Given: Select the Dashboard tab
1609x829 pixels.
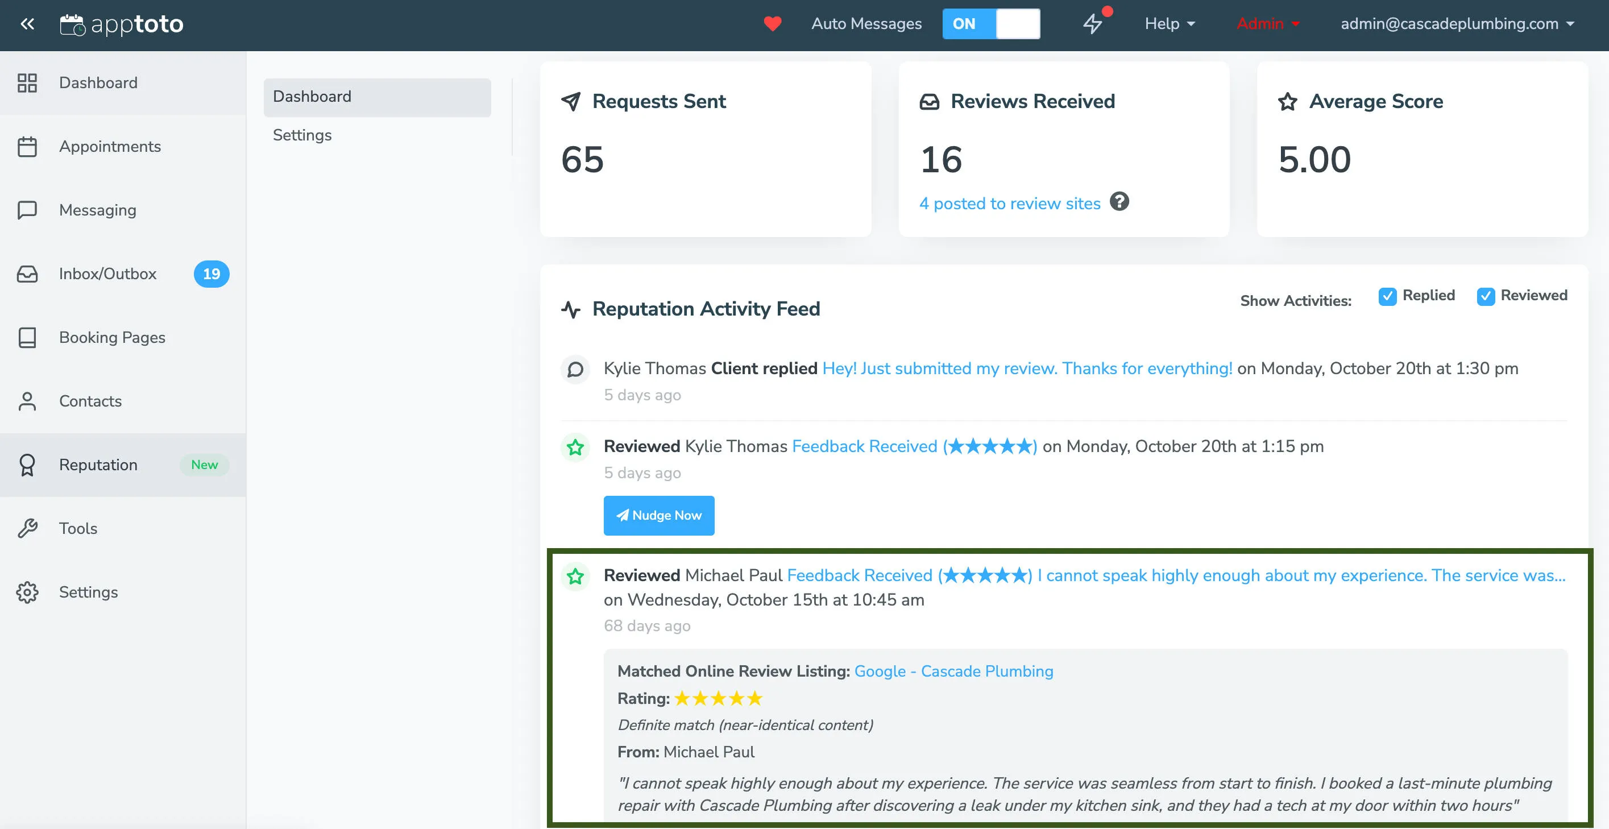Looking at the screenshot, I should click(x=312, y=96).
